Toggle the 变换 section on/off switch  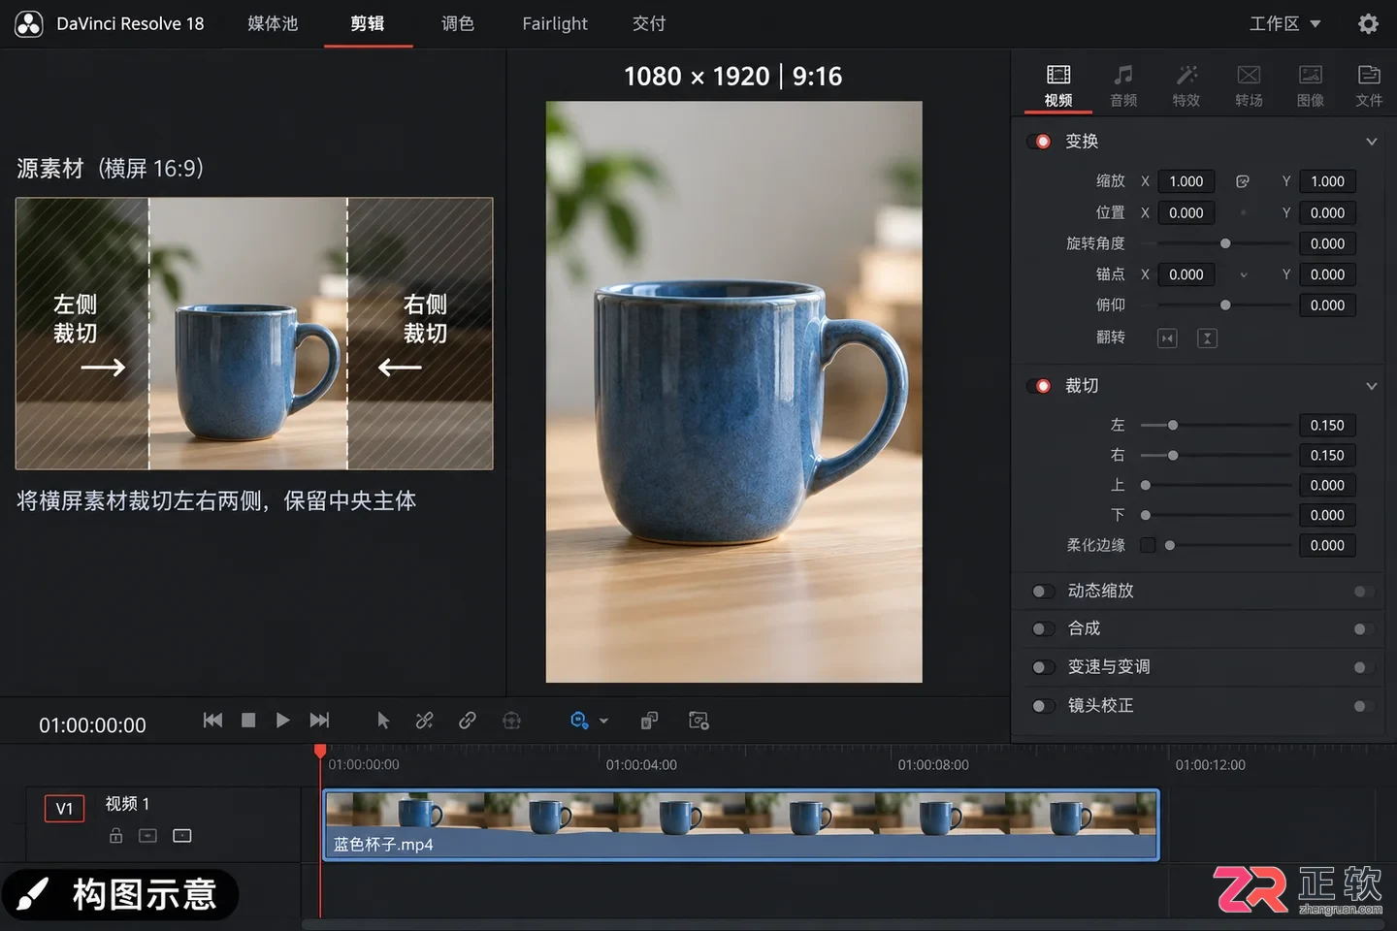[x=1040, y=142]
